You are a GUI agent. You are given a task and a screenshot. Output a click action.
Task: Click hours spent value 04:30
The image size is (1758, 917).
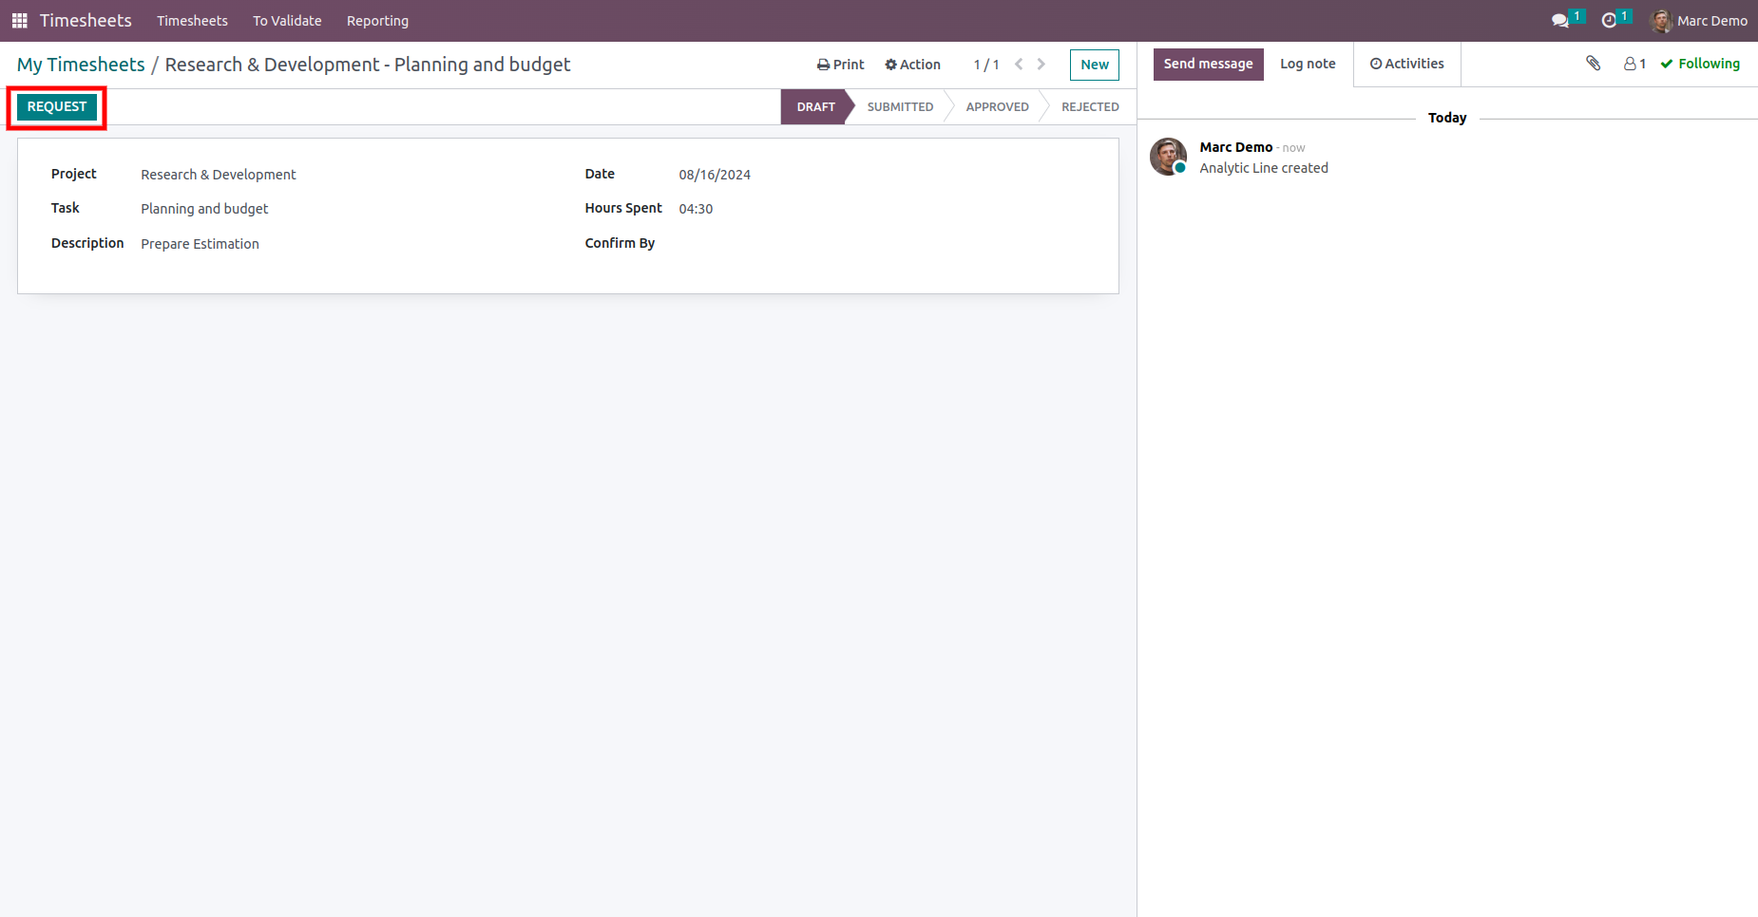click(696, 209)
